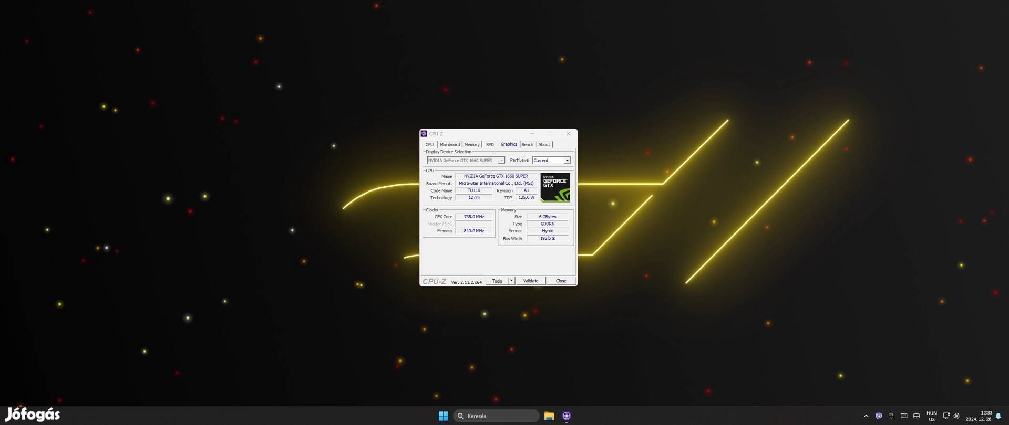Switch the HUN US input language
Image resolution: width=1009 pixels, height=425 pixels.
[x=932, y=416]
